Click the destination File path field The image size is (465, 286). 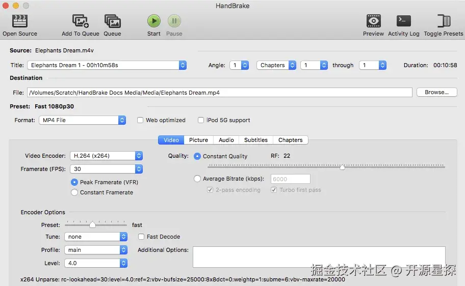(x=220, y=93)
